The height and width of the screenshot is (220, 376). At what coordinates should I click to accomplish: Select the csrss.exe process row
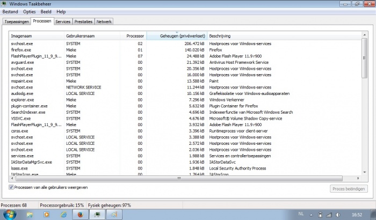point(185,131)
